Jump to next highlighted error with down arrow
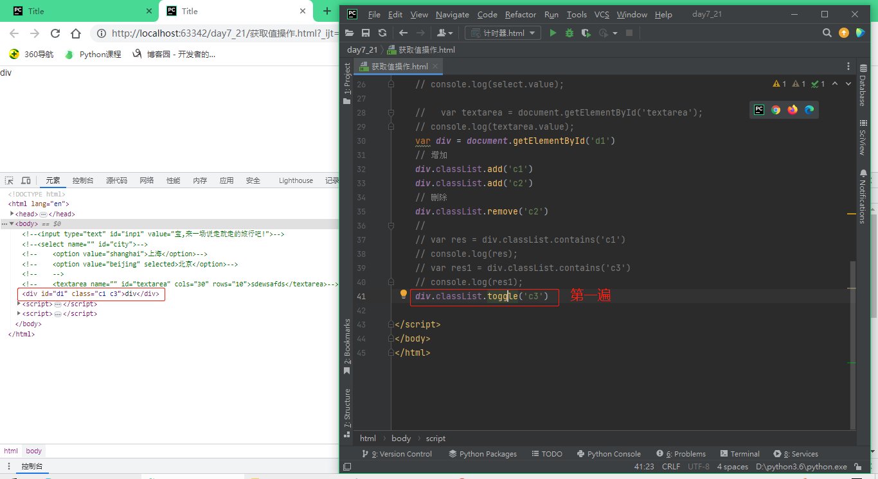Image resolution: width=878 pixels, height=479 pixels. click(x=849, y=83)
